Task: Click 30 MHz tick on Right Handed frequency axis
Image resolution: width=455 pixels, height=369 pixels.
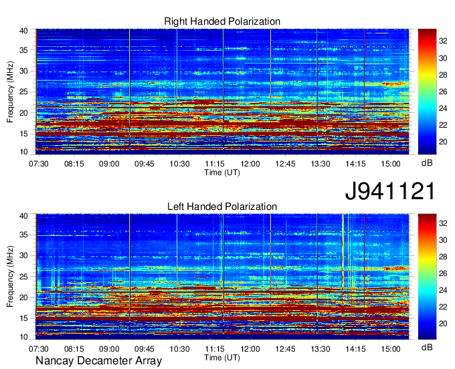Action: [24, 71]
